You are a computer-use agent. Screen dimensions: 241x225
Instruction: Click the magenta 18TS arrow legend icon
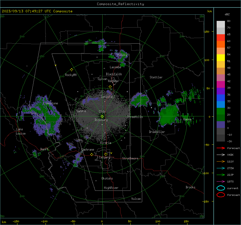(221, 182)
